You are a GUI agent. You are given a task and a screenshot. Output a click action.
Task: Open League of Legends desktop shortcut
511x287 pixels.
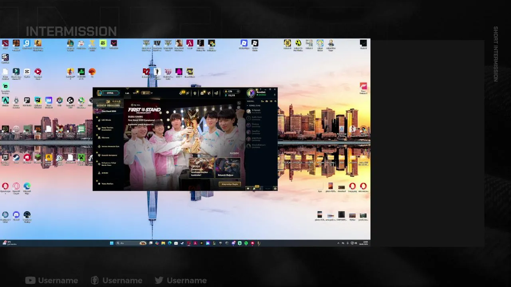coord(70,43)
